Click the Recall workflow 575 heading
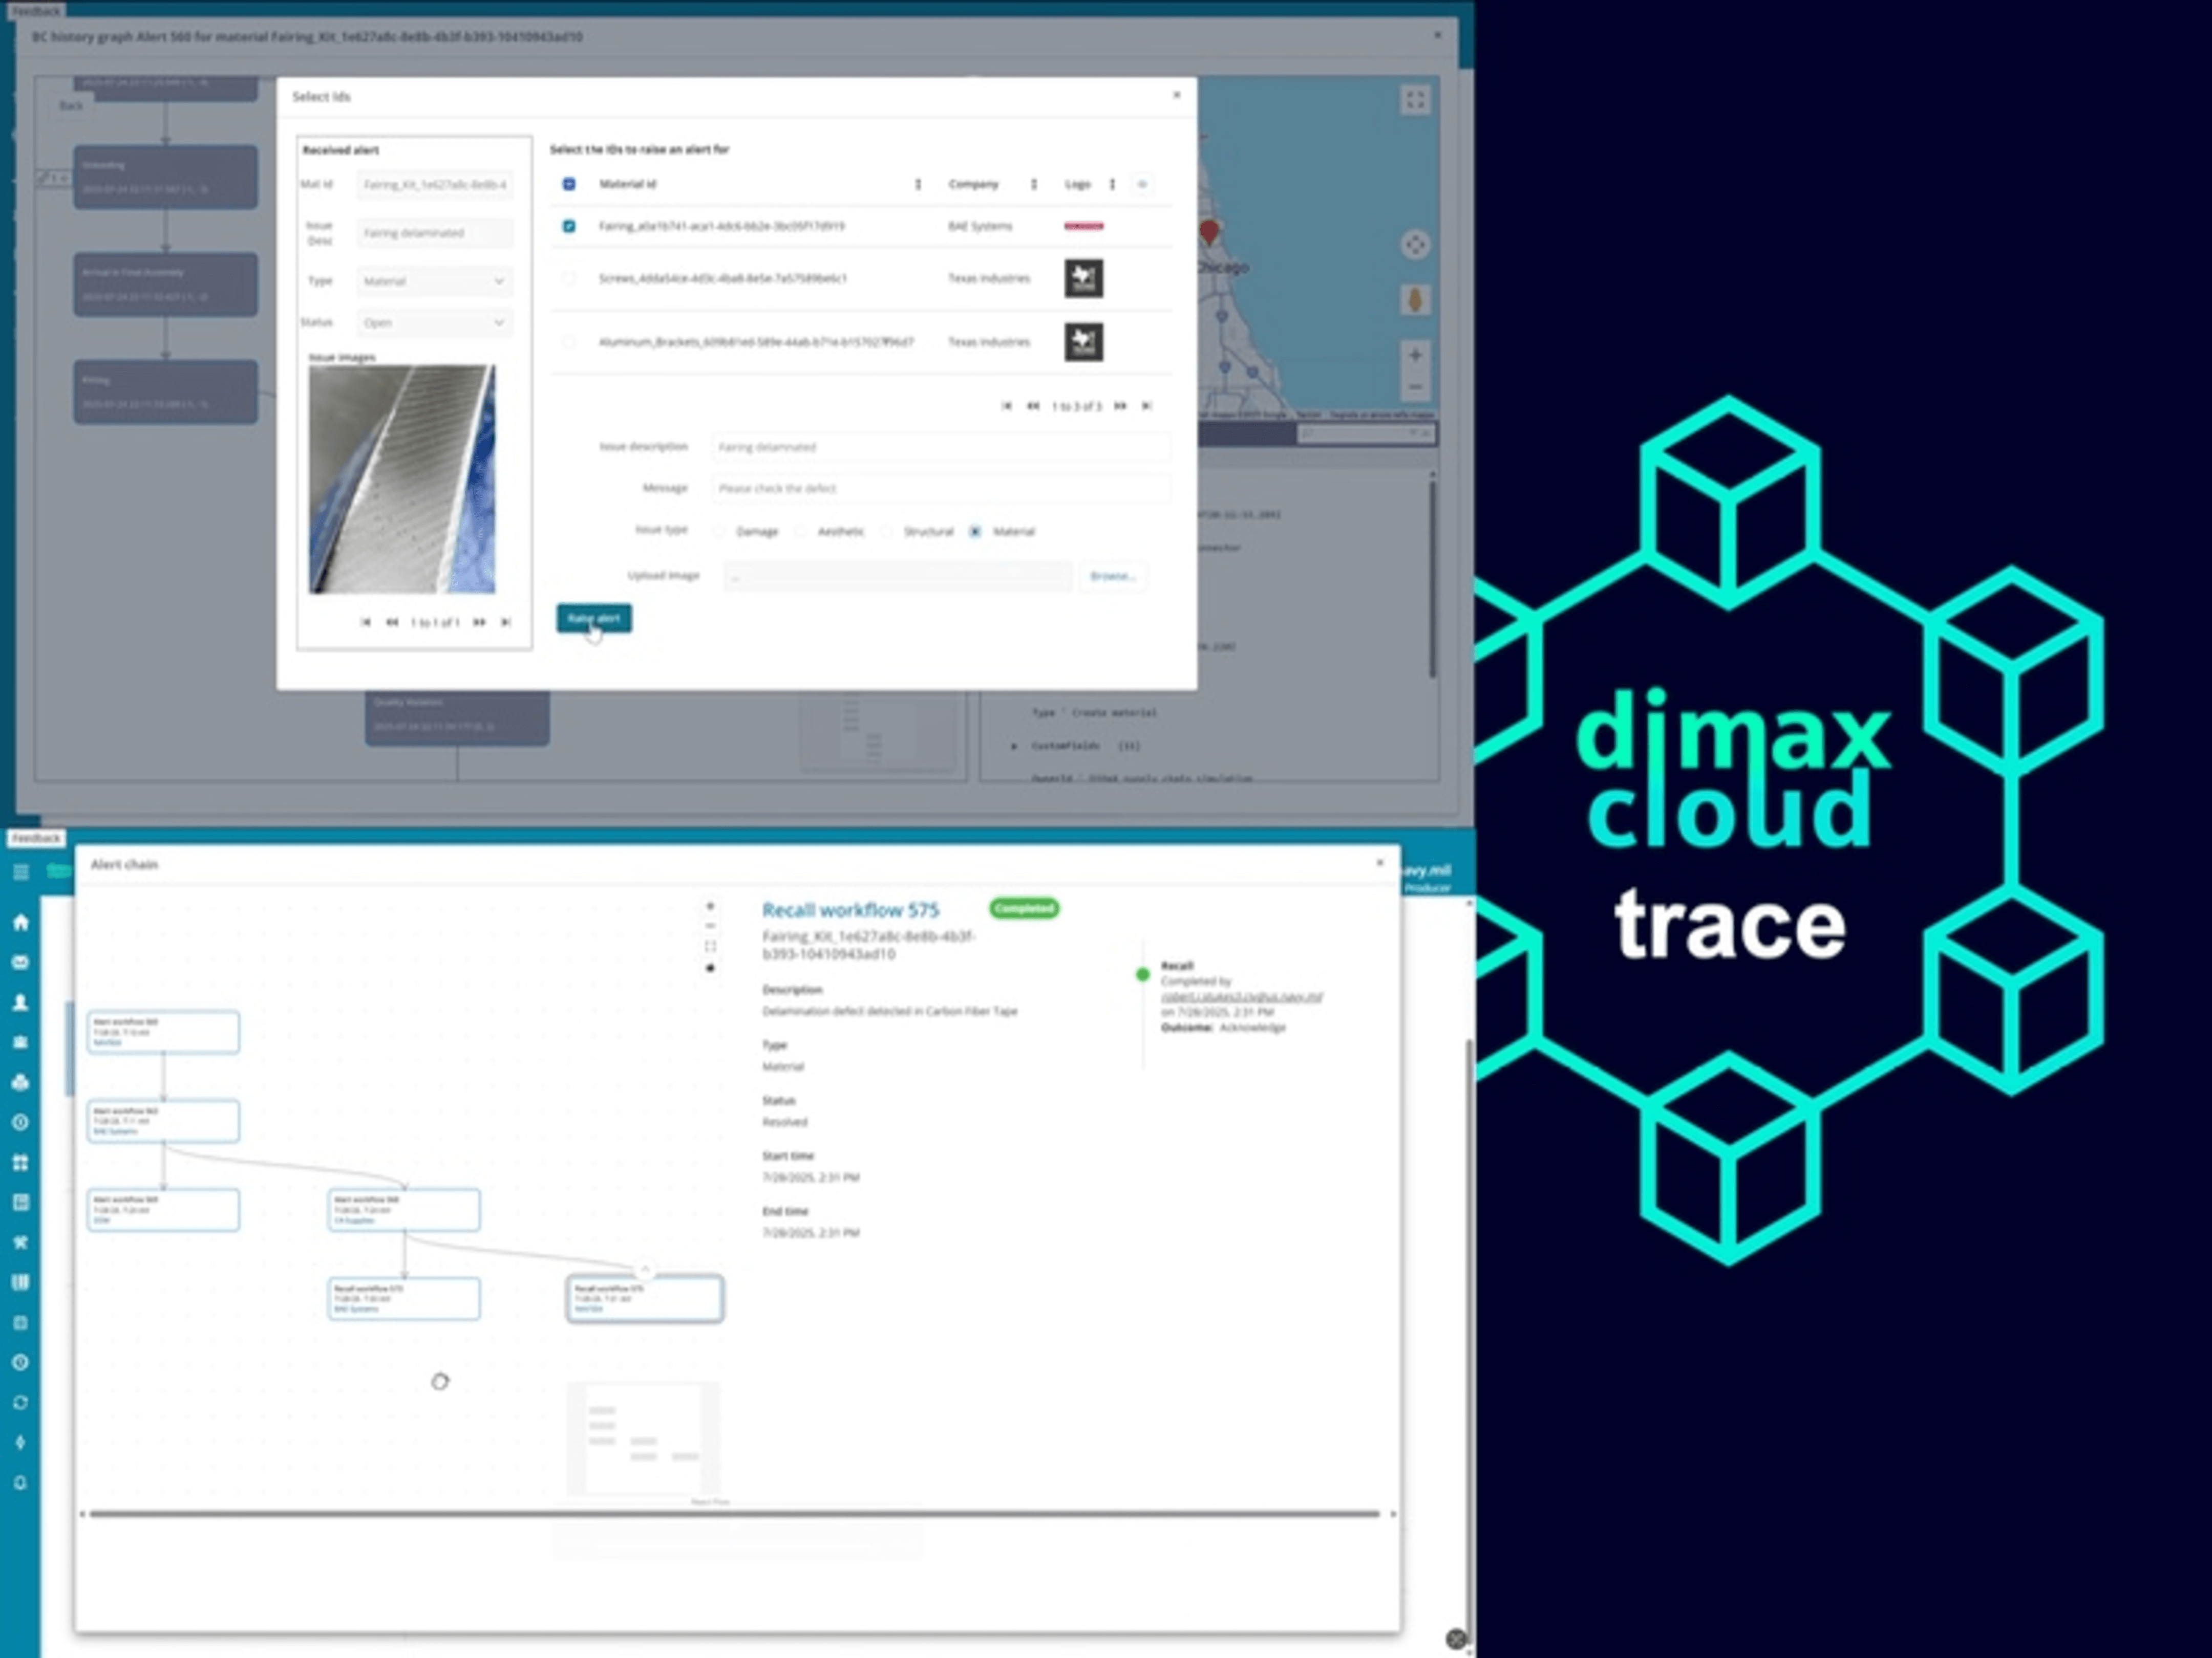Image resolution: width=2212 pixels, height=1658 pixels. pos(850,909)
